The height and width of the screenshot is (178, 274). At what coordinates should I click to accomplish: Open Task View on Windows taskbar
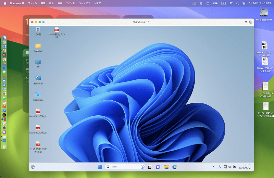[150, 167]
